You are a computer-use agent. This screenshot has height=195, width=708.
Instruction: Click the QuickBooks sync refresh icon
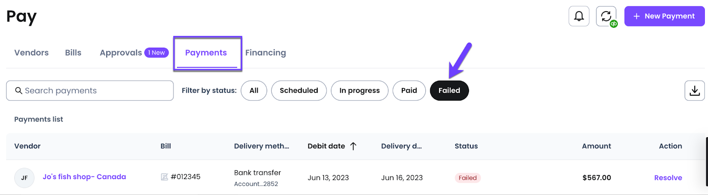606,16
